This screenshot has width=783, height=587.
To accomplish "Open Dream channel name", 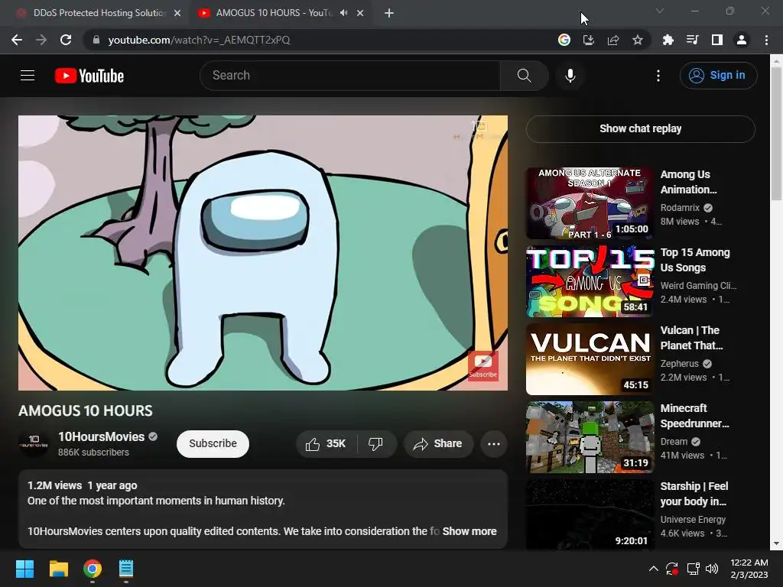I will [x=674, y=442].
